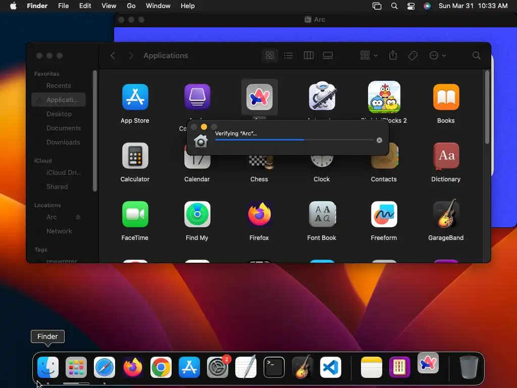Open the View menu
Screen dimensions: 517x388
pyautogui.click(x=109, y=6)
